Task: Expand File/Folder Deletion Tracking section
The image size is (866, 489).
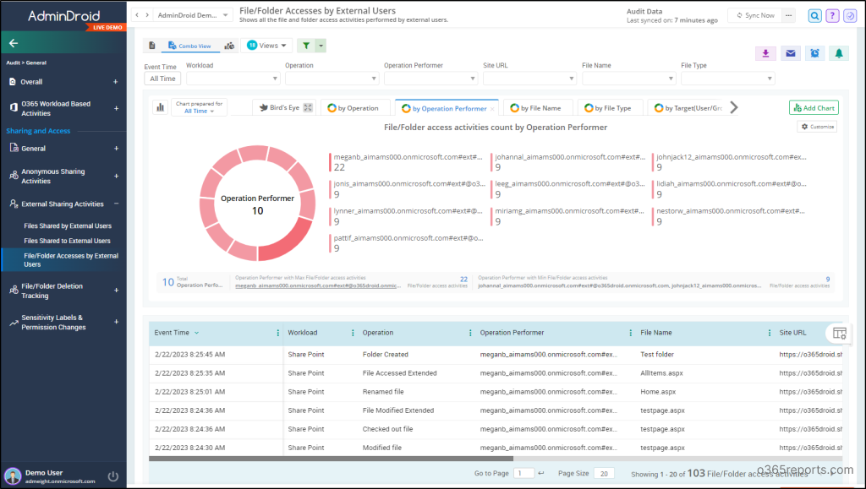Action: coord(116,291)
